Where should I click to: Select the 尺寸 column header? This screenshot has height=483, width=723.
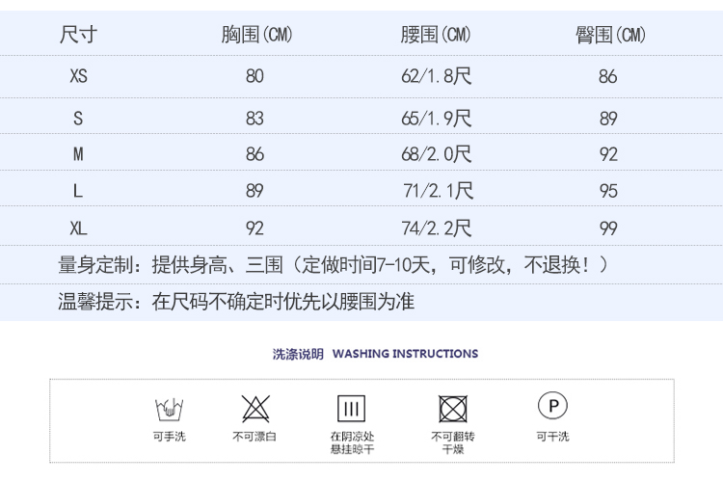78,36
